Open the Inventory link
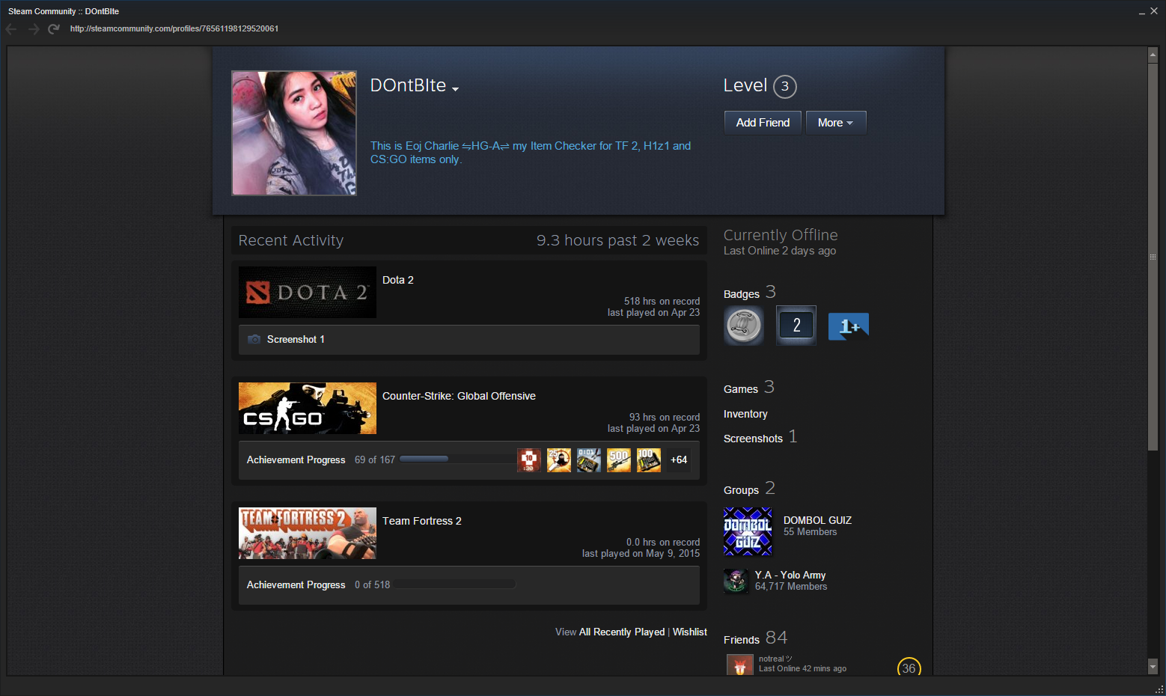This screenshot has width=1166, height=696. click(745, 414)
